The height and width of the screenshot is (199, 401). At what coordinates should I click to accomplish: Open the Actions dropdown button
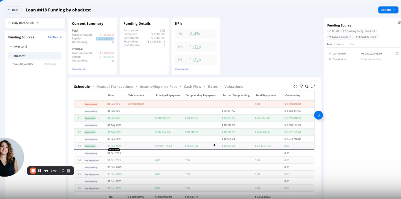click(388, 10)
